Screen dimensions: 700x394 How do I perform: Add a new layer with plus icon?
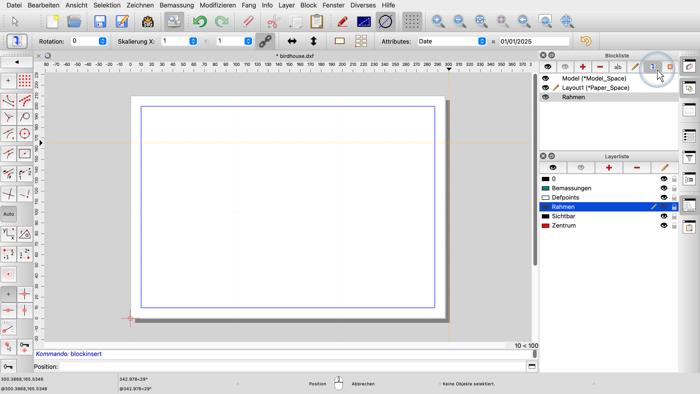[x=609, y=168]
